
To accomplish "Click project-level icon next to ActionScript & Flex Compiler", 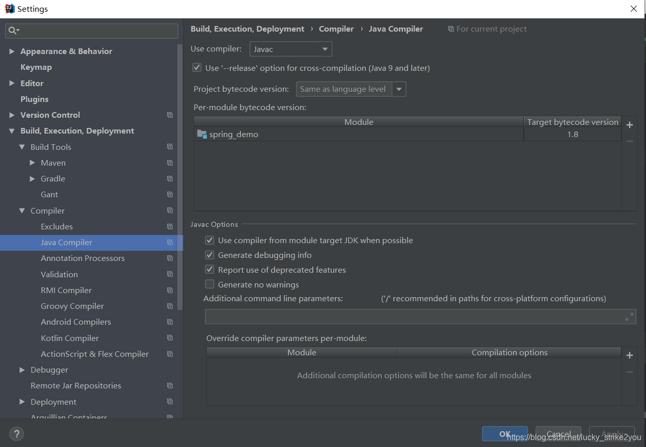I will coord(170,354).
